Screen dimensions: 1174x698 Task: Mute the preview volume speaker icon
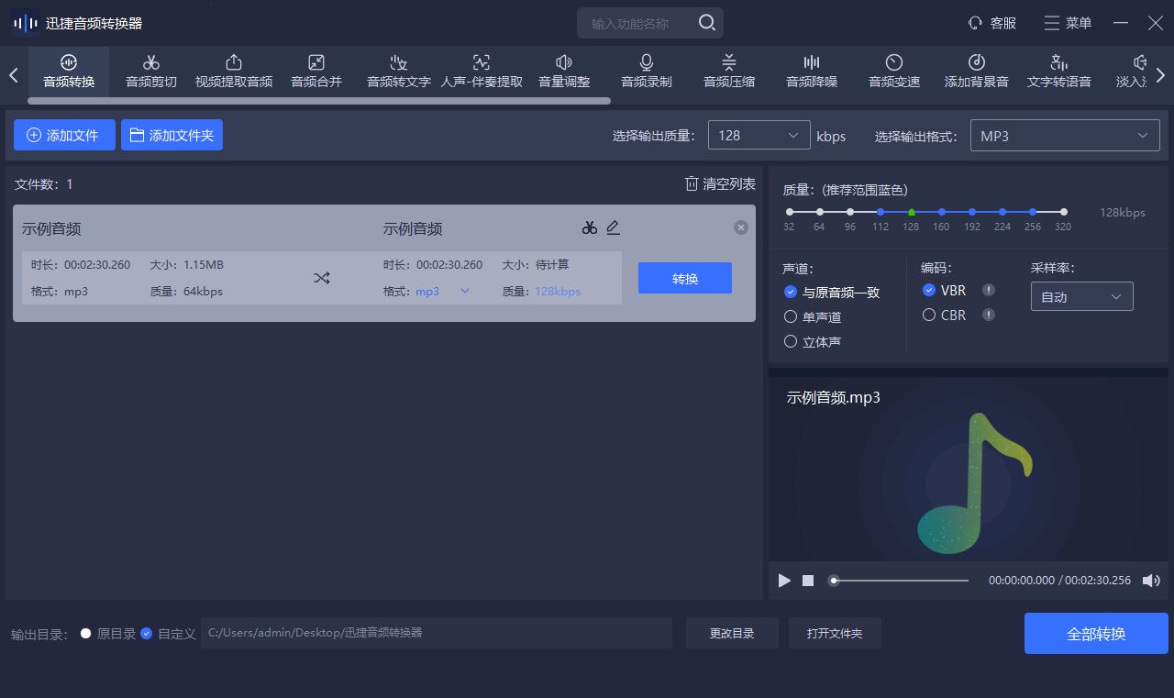[1151, 581]
